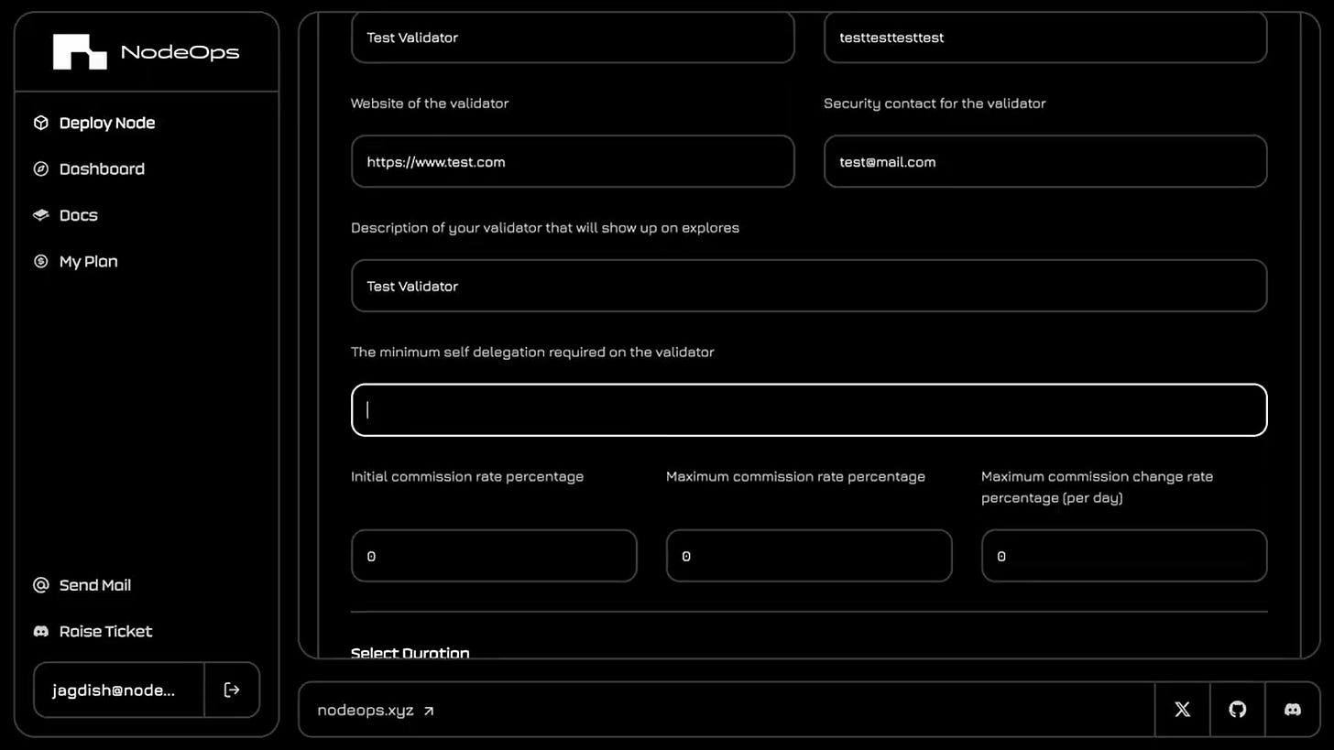
Task: Click the Discord icon bottom right
Action: click(1293, 710)
